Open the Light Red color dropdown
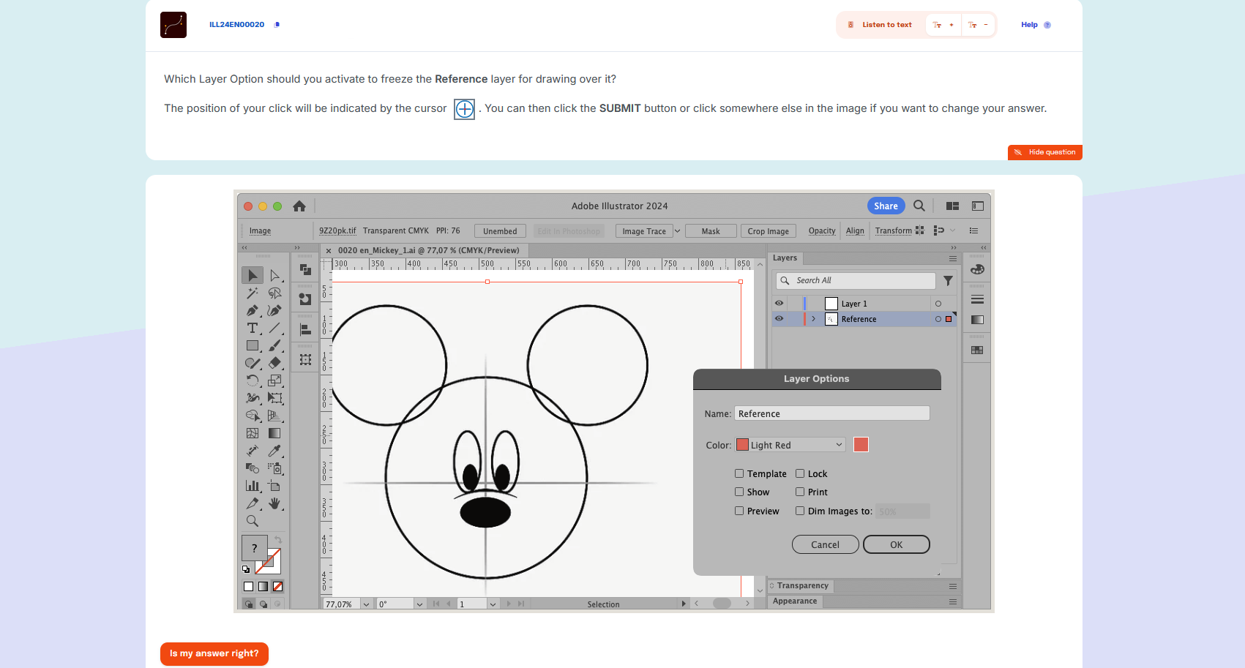1245x668 pixels. click(790, 445)
